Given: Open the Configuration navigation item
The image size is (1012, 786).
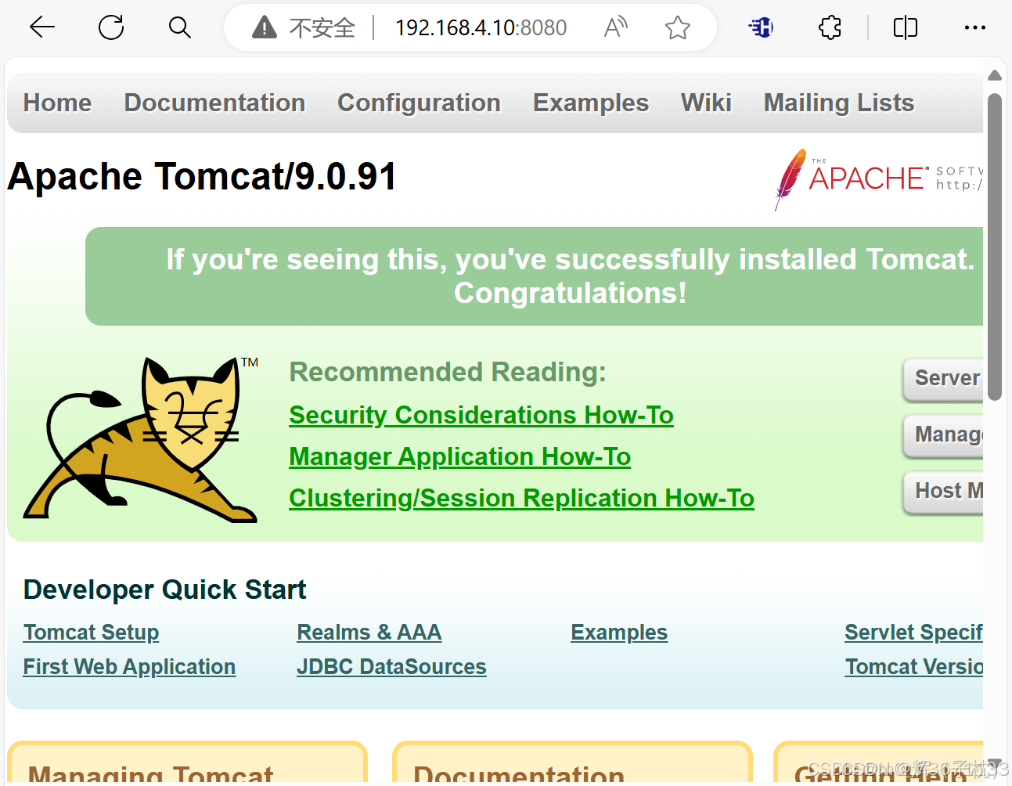Looking at the screenshot, I should point(419,103).
